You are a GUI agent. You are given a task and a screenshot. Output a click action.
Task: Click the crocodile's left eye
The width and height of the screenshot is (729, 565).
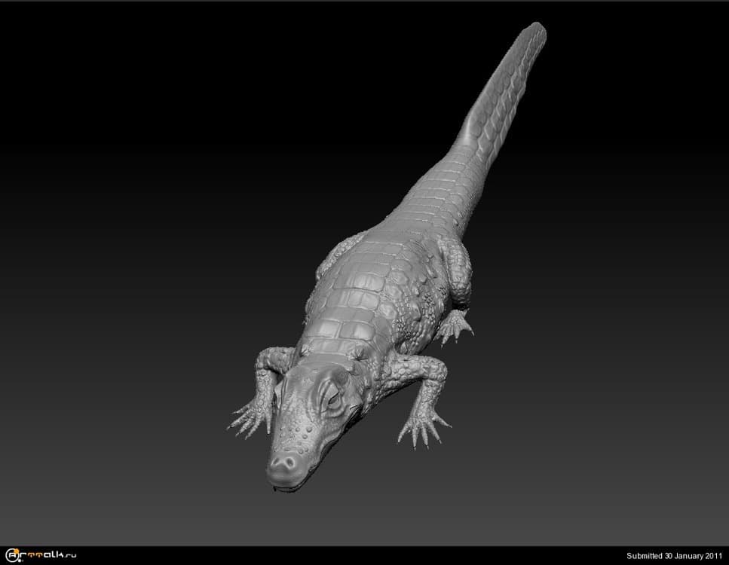point(332,398)
